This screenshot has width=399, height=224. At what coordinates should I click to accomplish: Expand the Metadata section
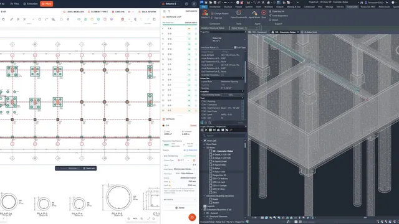click(180, 200)
